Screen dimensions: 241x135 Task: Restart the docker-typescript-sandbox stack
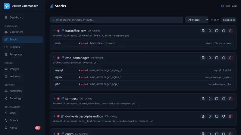[x=224, y=116]
